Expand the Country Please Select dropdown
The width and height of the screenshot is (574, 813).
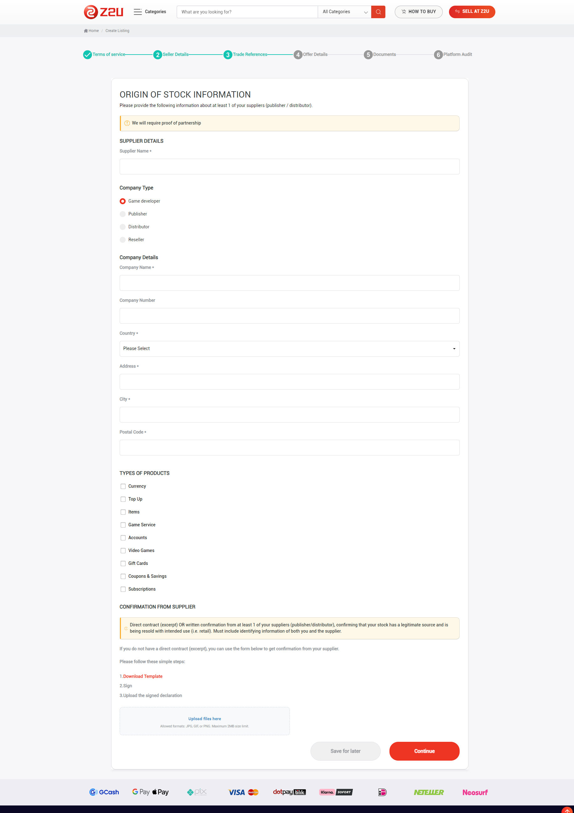(x=289, y=349)
